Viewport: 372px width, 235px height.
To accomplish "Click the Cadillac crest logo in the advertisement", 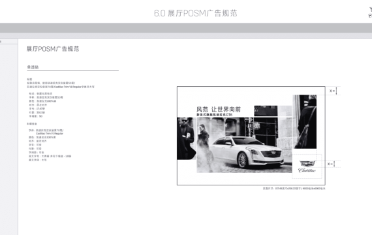I will [307, 163].
